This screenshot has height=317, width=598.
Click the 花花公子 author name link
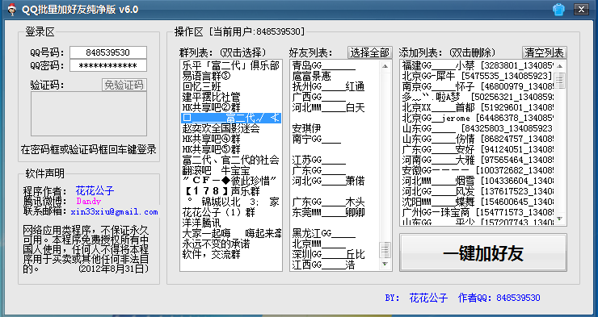point(95,190)
